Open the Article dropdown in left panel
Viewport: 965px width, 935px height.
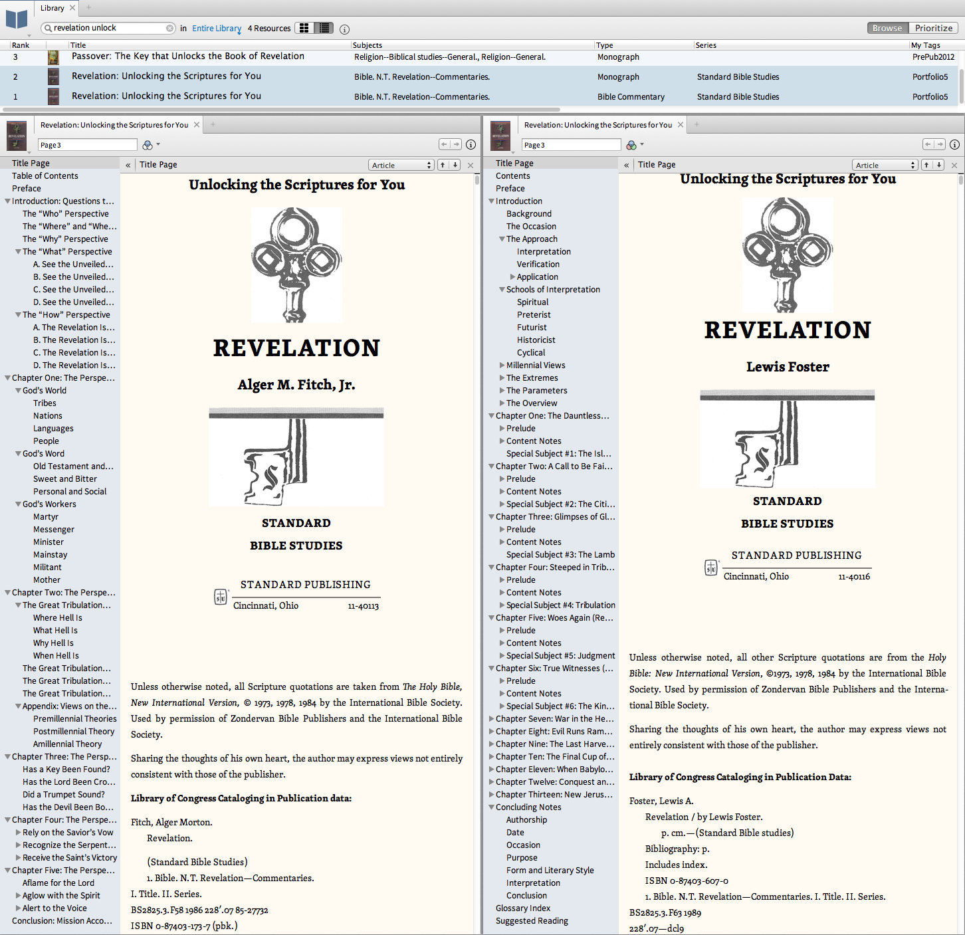[401, 165]
